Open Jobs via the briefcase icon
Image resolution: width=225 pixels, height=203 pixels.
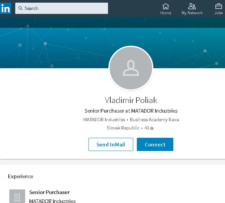218,6
